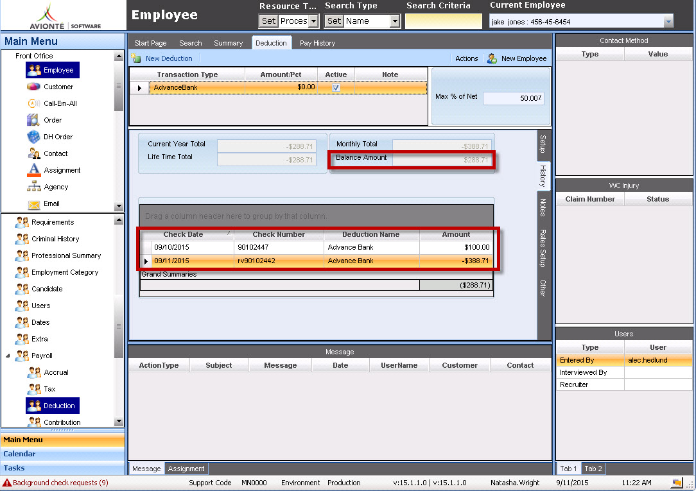Toggle the Active checkbox for AdvanceBank
Image resolution: width=696 pixels, height=491 pixels.
(336, 87)
